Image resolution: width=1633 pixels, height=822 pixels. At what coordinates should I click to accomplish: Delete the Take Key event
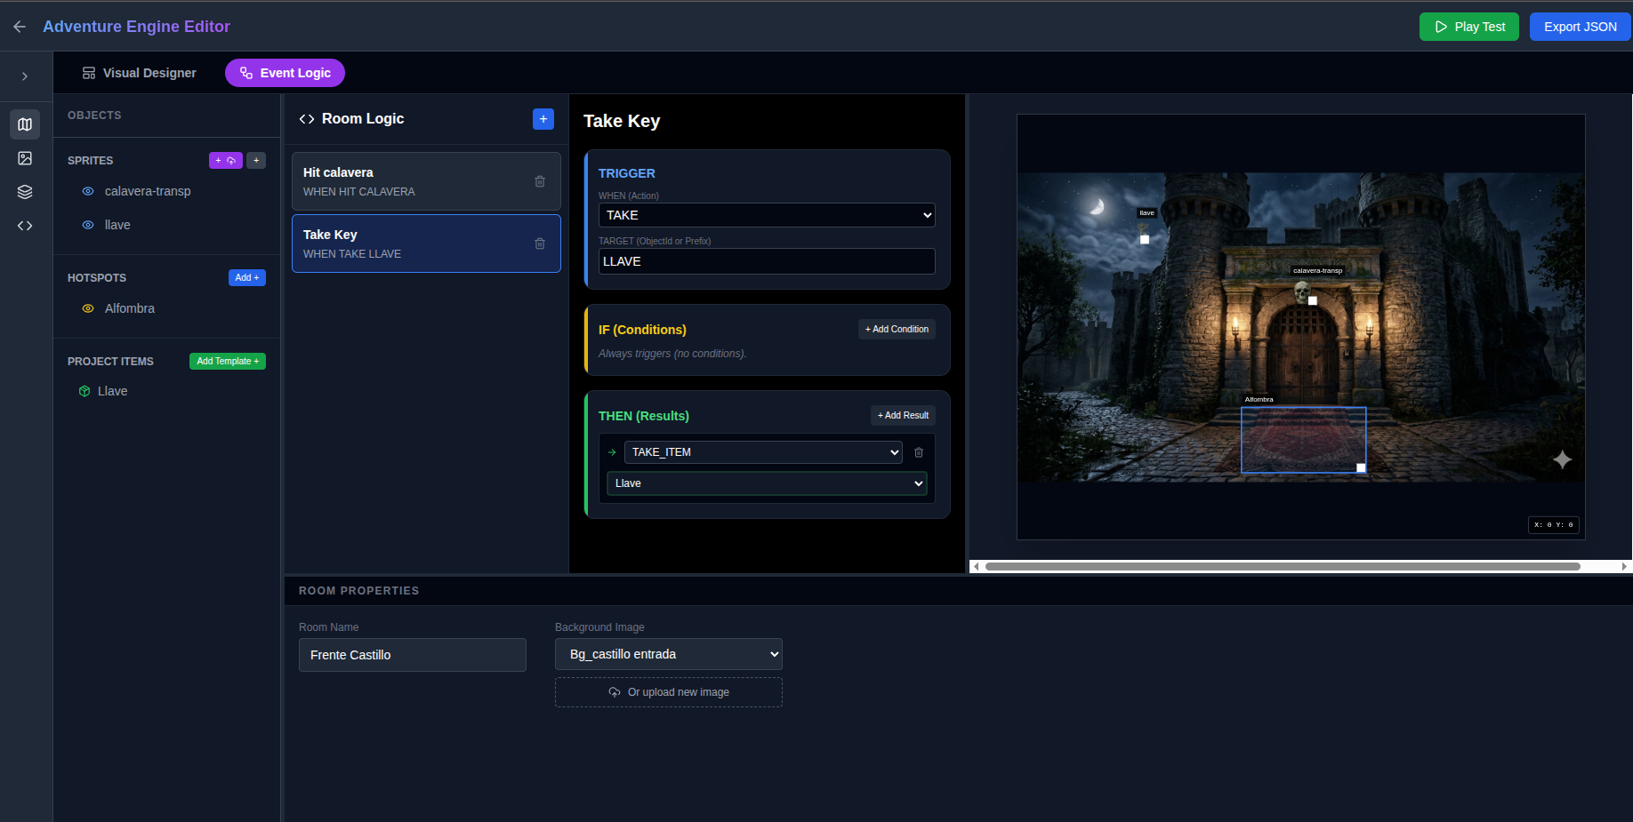point(540,243)
